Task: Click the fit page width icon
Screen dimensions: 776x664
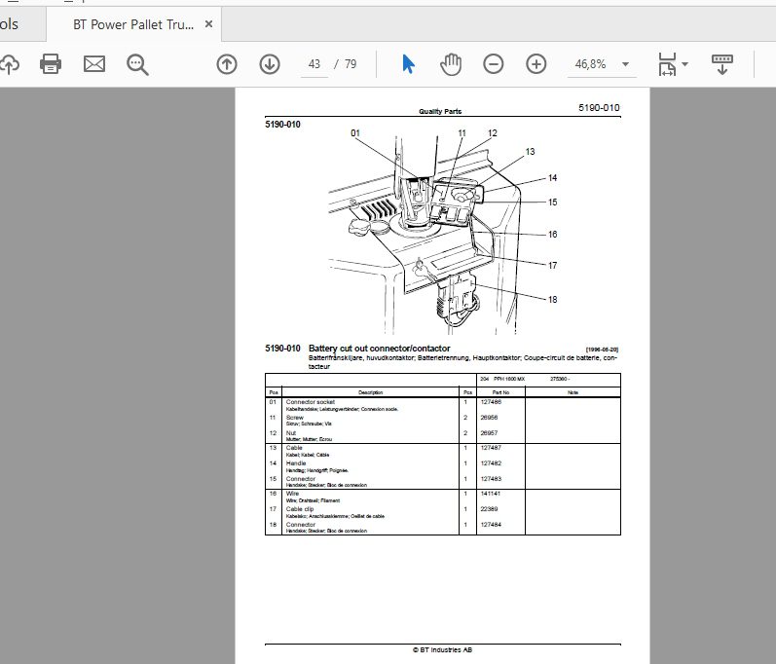Action: click(667, 64)
